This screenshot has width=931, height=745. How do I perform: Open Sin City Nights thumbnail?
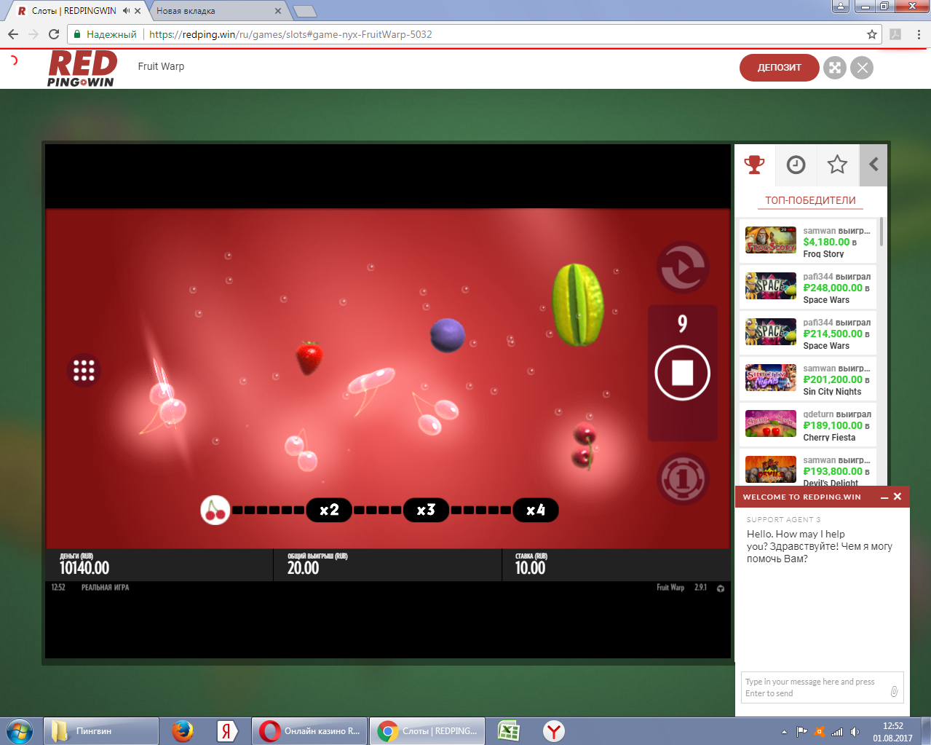point(771,377)
